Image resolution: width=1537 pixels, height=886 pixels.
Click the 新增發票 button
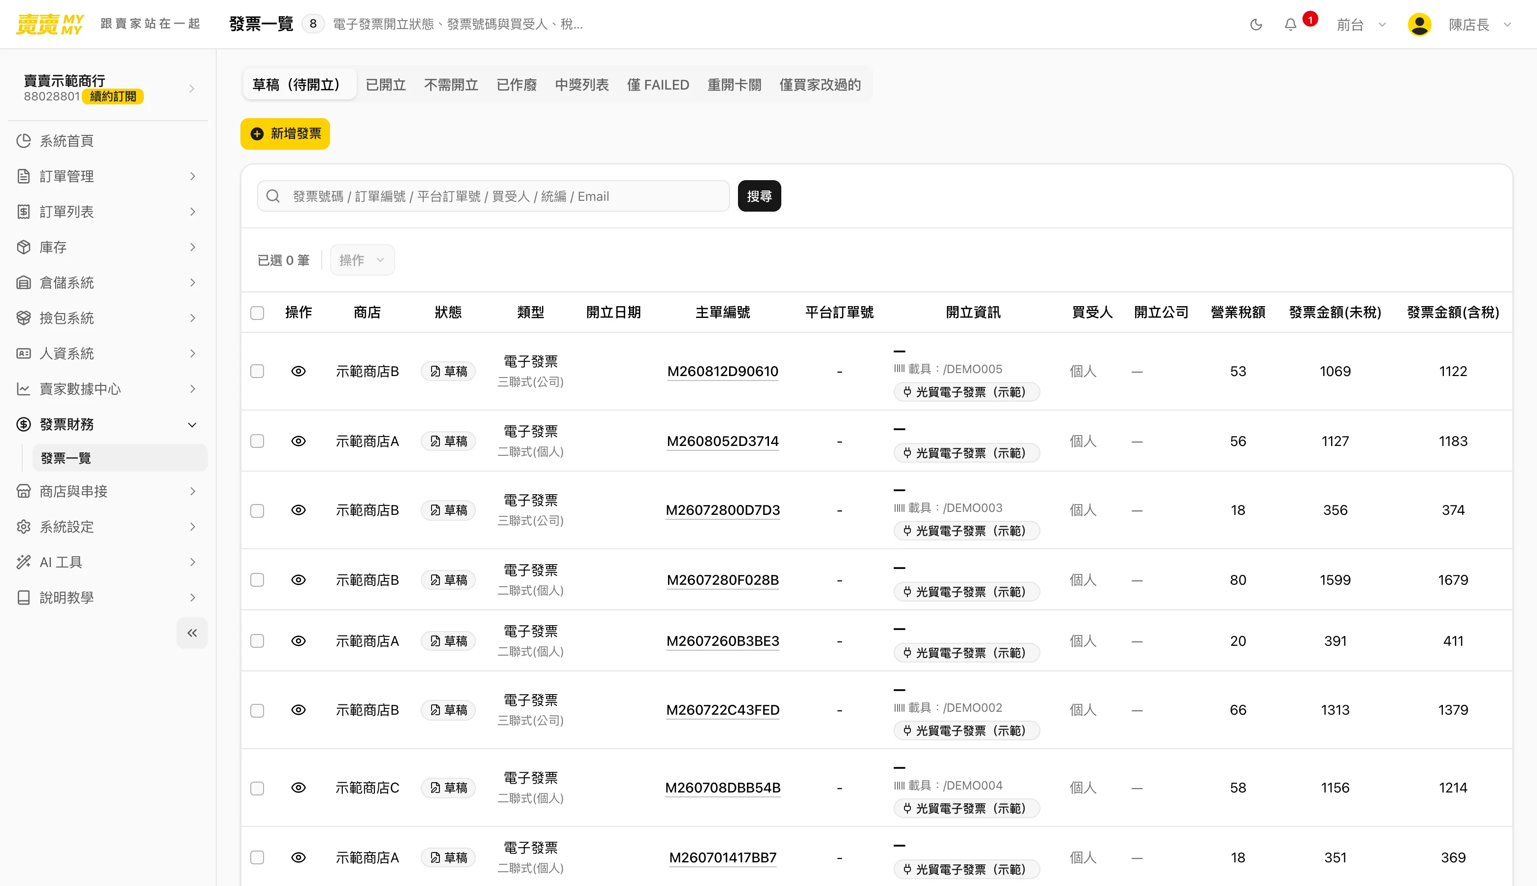(285, 134)
